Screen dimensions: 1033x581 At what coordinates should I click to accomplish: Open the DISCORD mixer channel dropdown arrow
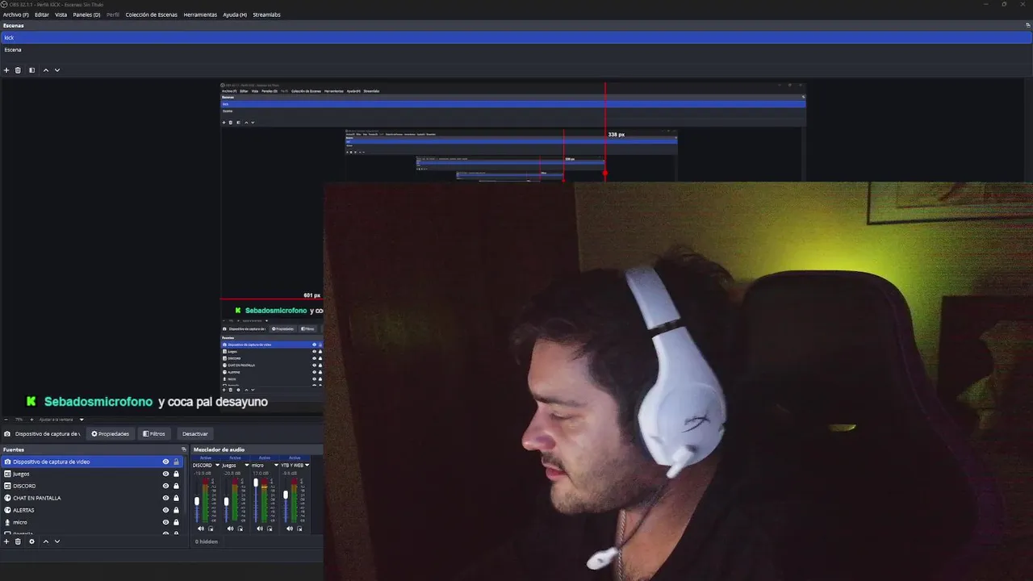pyautogui.click(x=217, y=465)
